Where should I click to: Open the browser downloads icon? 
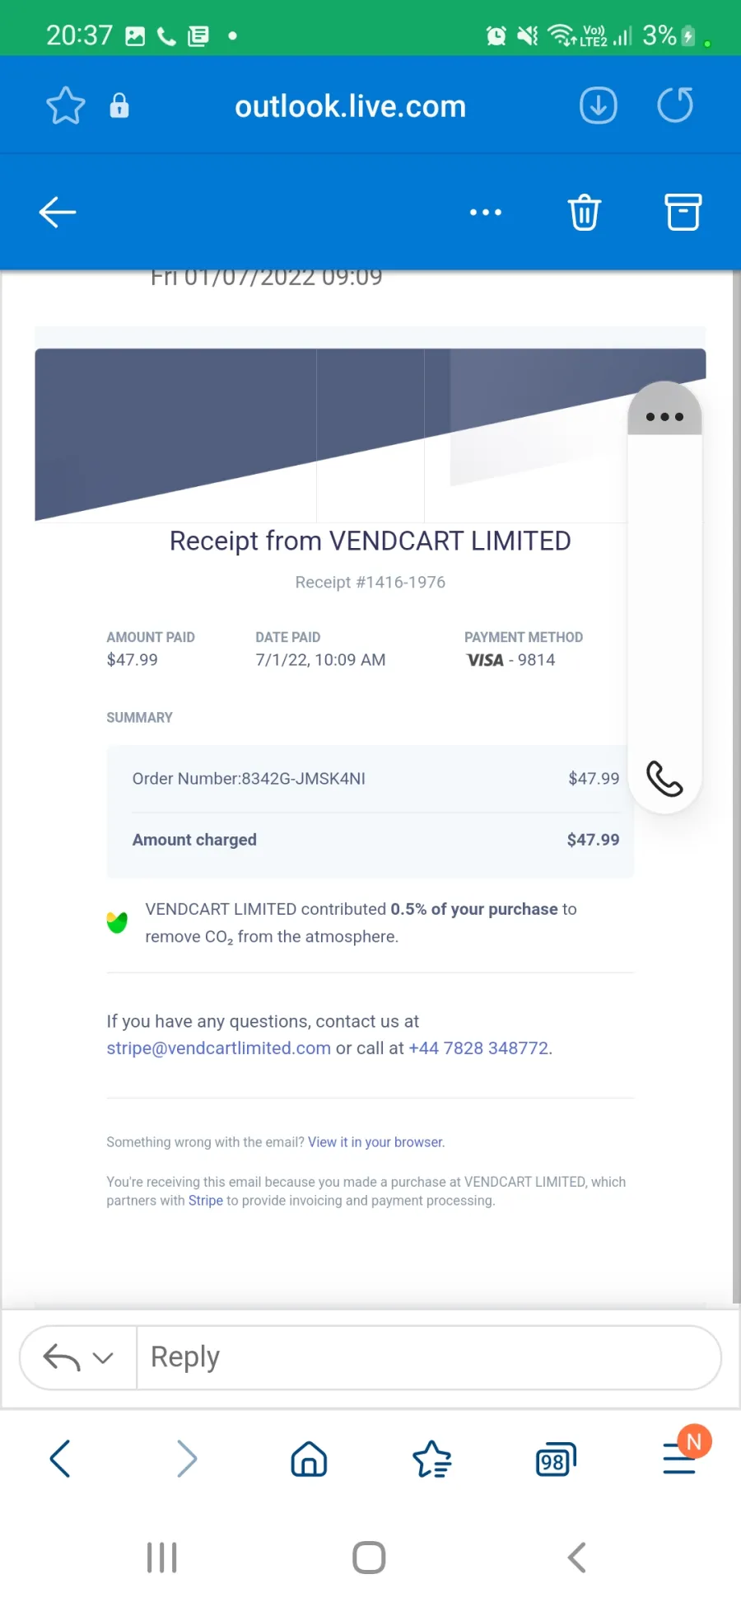click(599, 105)
